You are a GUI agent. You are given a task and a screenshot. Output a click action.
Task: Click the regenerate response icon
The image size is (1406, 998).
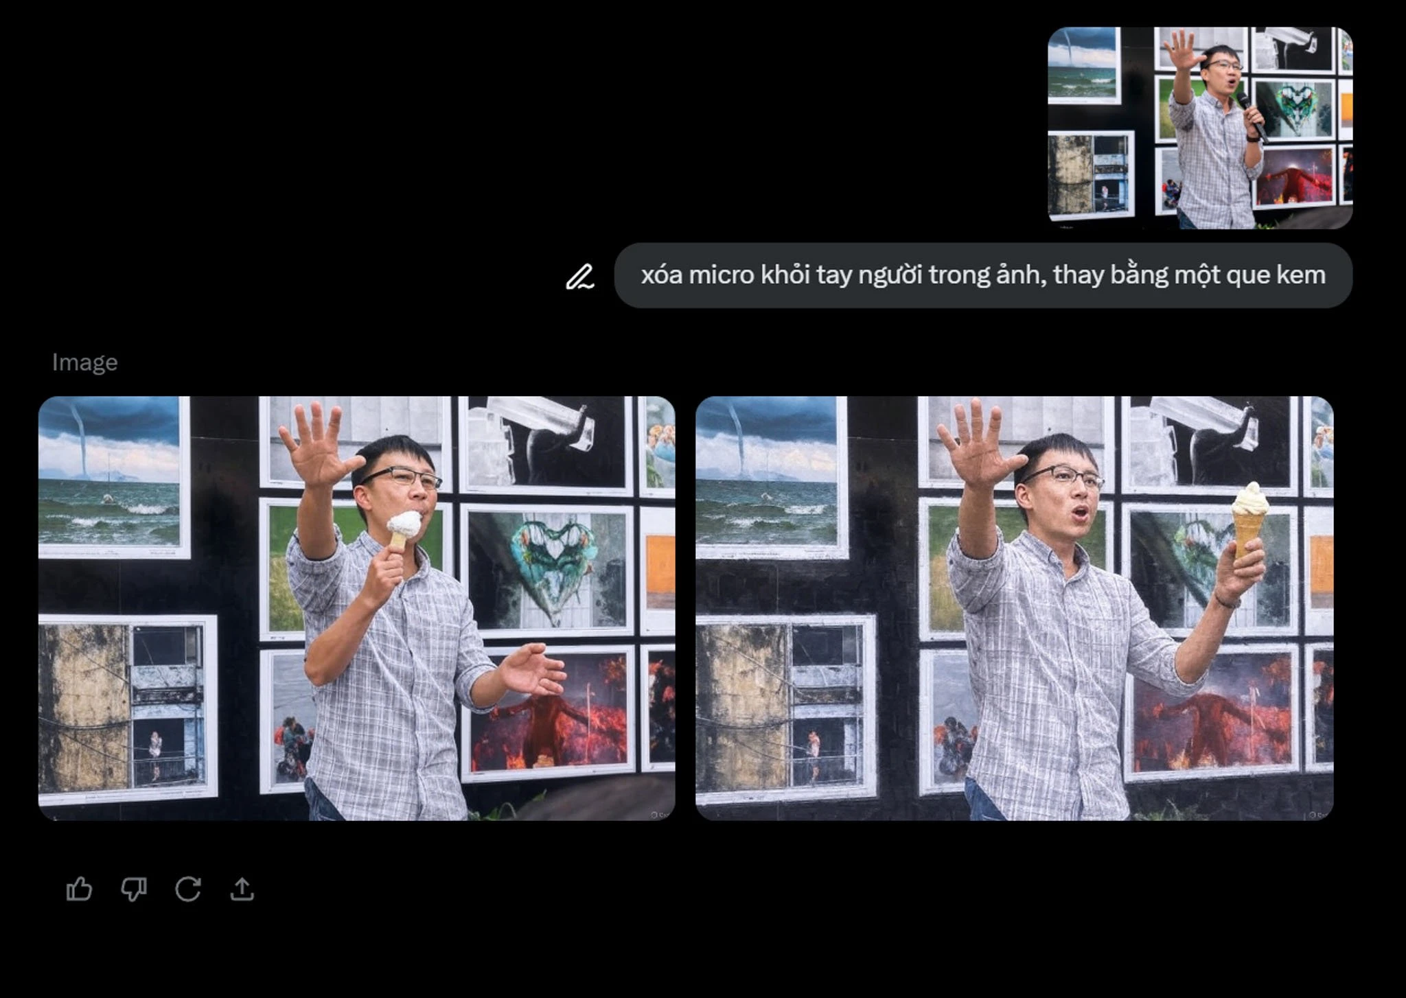point(187,889)
